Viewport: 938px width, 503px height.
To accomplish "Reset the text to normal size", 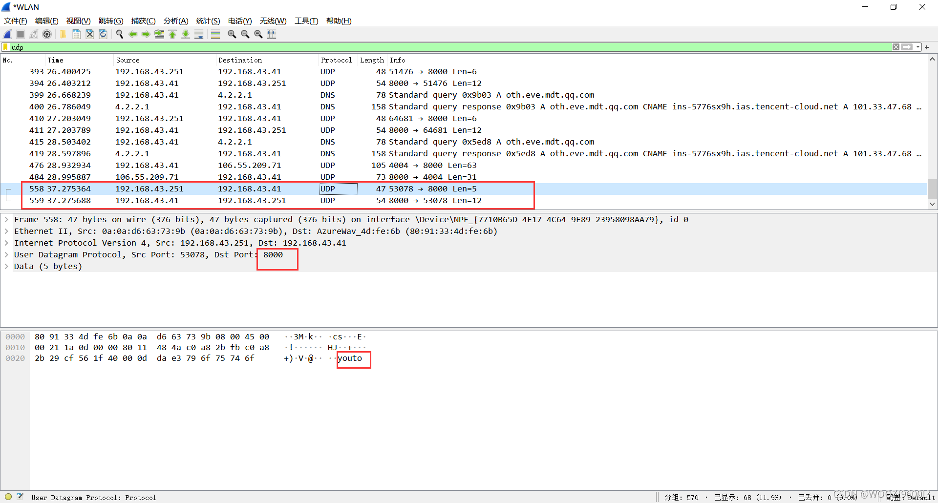I will [258, 34].
